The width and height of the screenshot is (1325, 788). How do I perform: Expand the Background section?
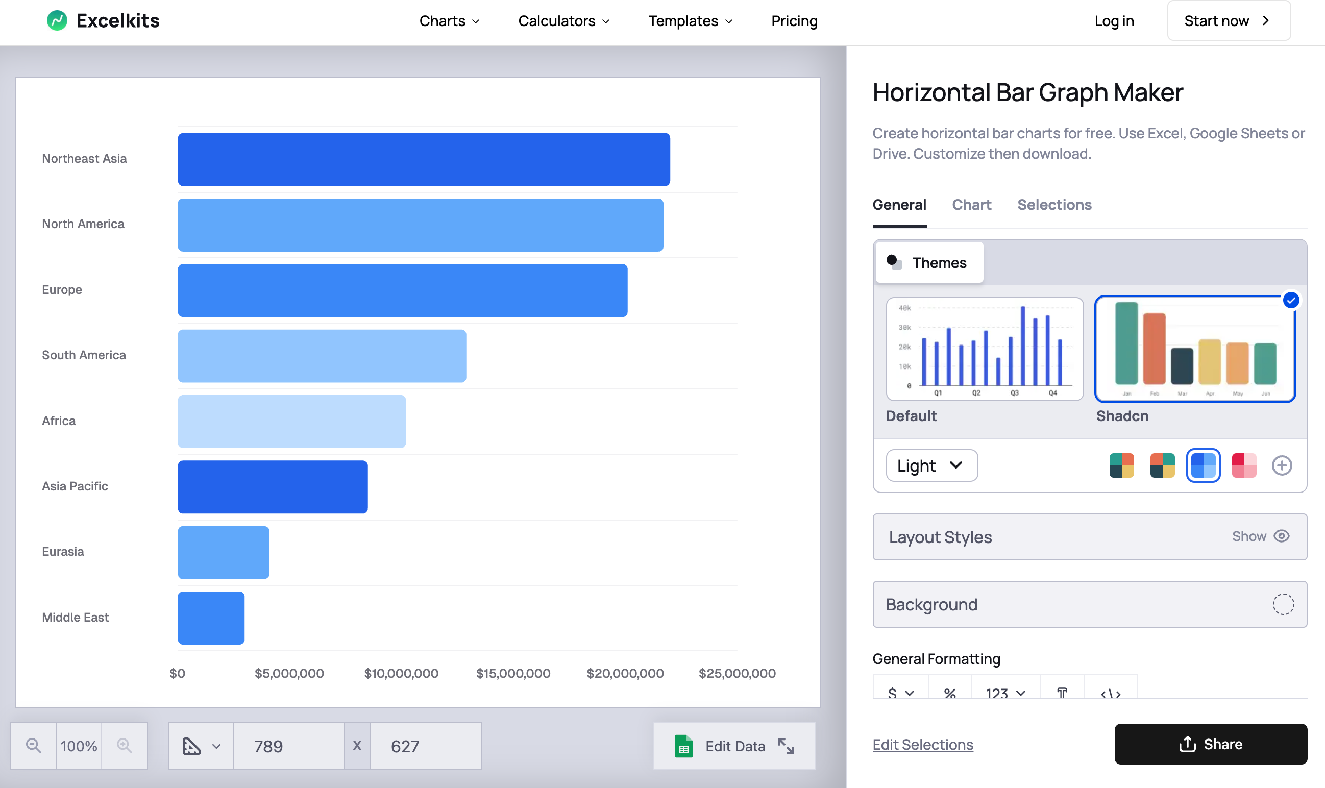(x=1089, y=604)
